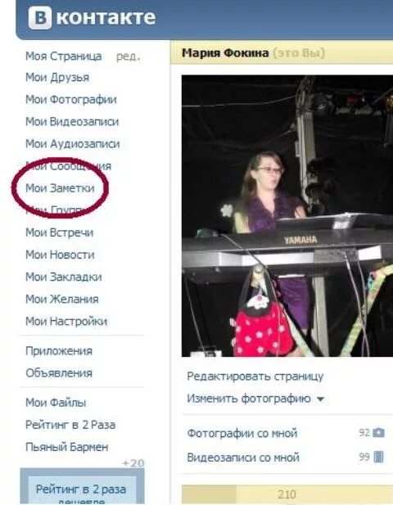Viewport: 393px width, 505px height.
Task: Click the VKontakte logo icon
Action: (x=39, y=18)
